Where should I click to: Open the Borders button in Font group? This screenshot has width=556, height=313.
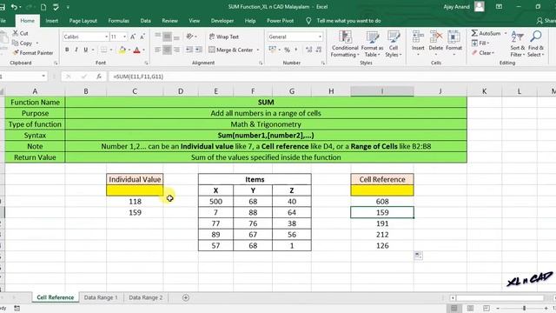tap(103, 50)
